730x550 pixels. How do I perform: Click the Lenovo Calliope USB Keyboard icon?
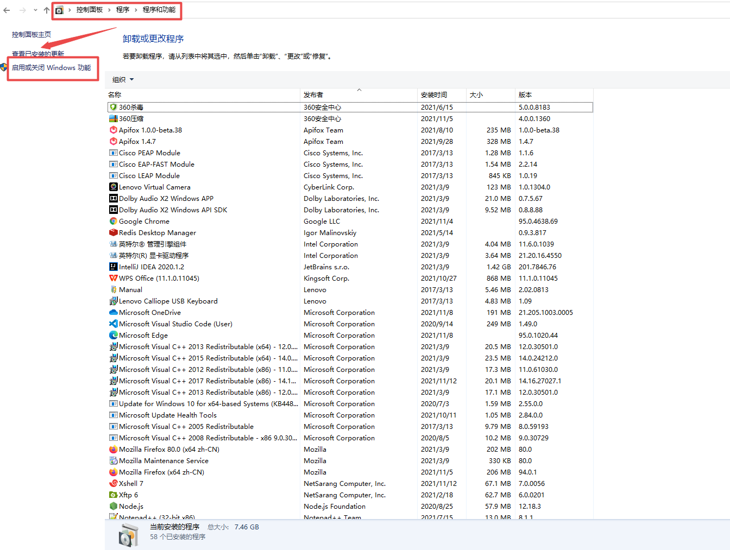click(114, 301)
